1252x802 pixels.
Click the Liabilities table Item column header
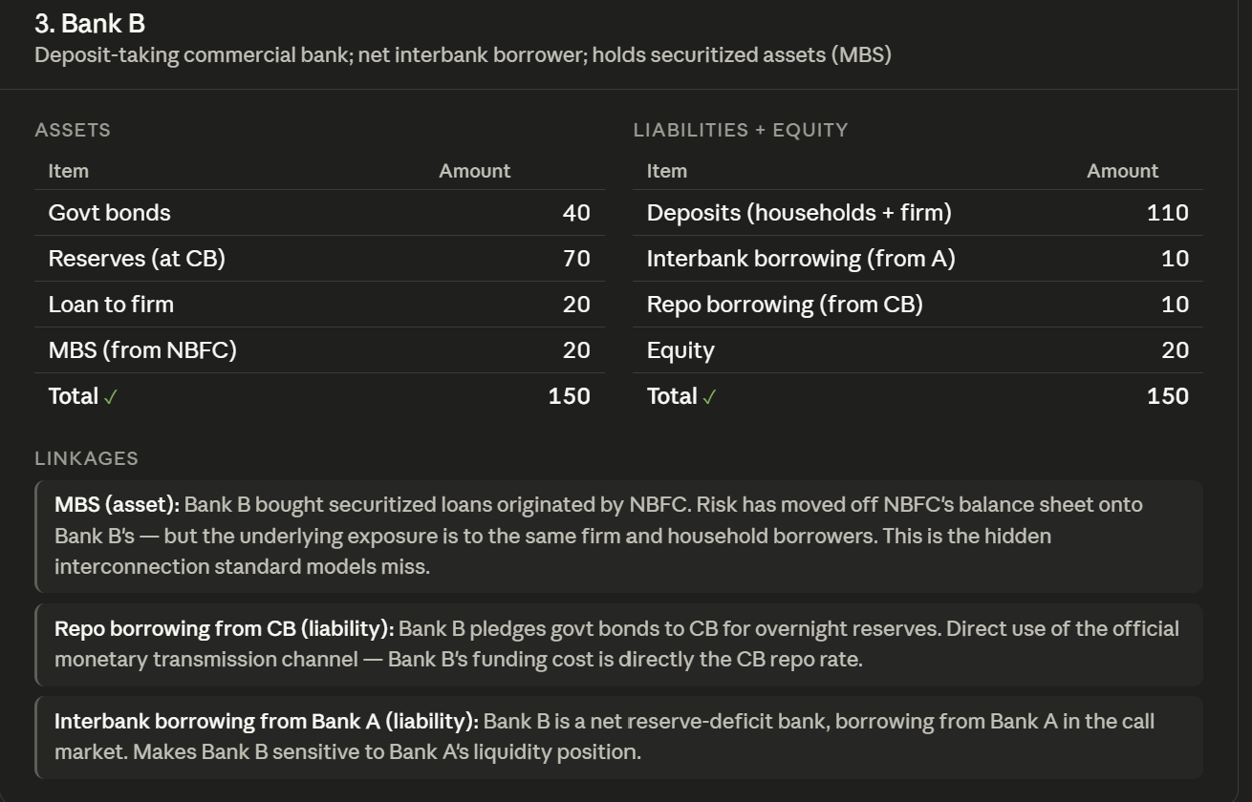[667, 171]
